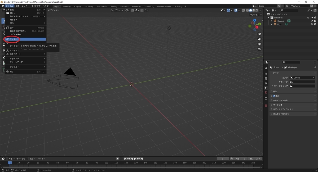Switch to the Sculpting workspace tab

click(x=78, y=6)
